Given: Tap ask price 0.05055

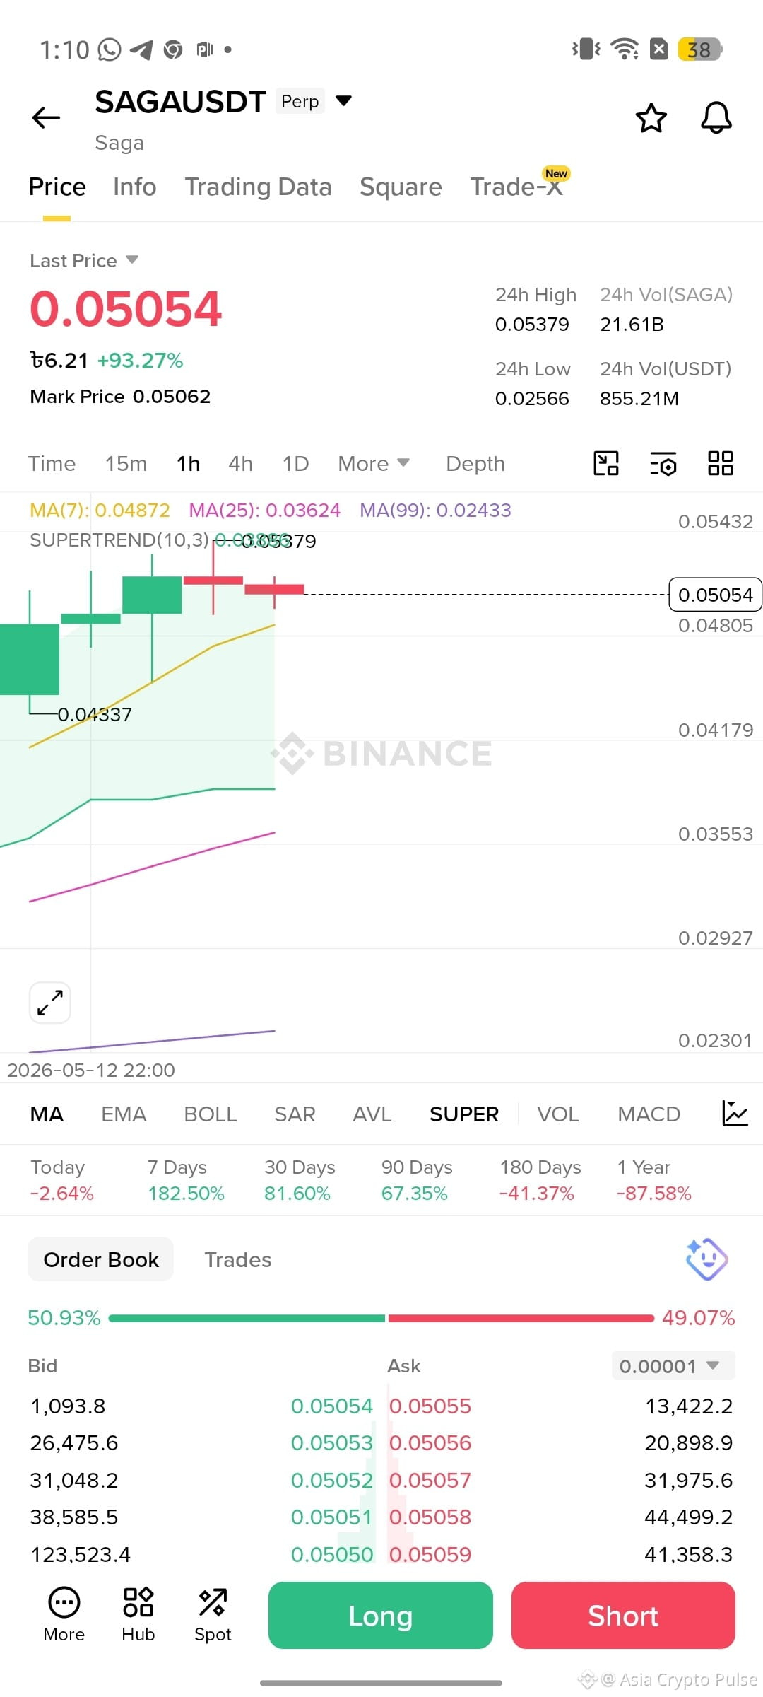Looking at the screenshot, I should [x=430, y=1406].
